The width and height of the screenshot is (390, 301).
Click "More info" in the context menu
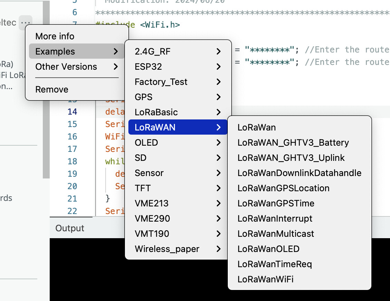(x=54, y=36)
